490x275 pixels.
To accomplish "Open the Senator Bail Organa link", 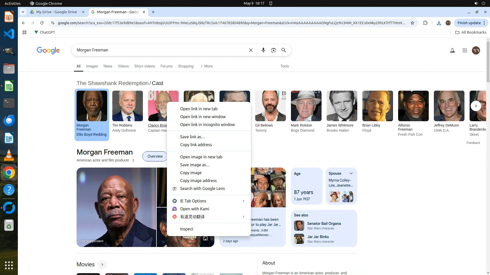I will pyautogui.click(x=324, y=224).
